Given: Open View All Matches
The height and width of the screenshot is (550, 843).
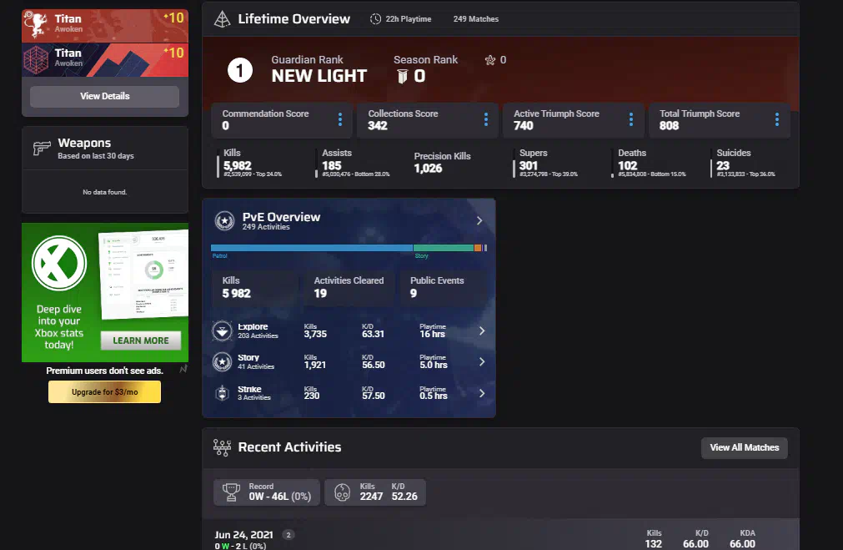Looking at the screenshot, I should pos(744,448).
